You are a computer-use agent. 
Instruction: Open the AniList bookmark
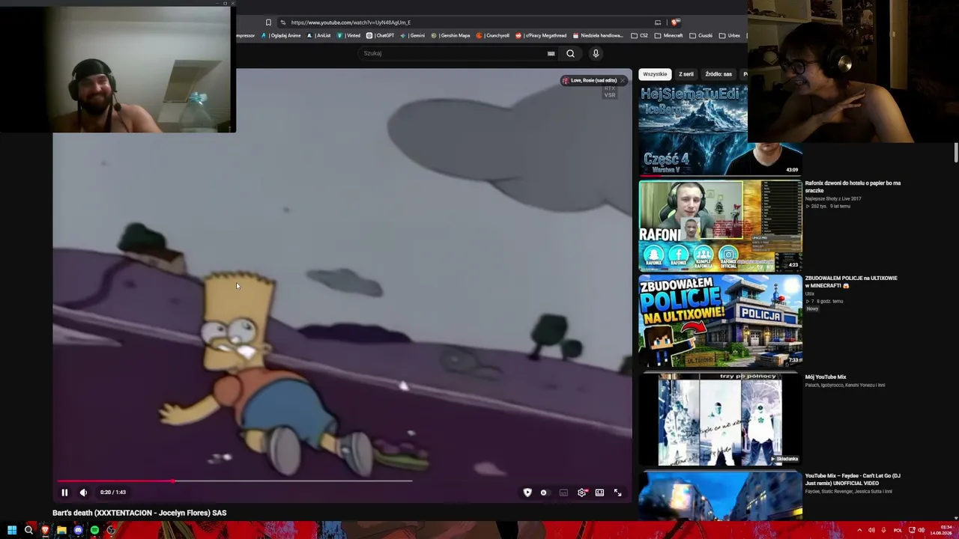(319, 35)
